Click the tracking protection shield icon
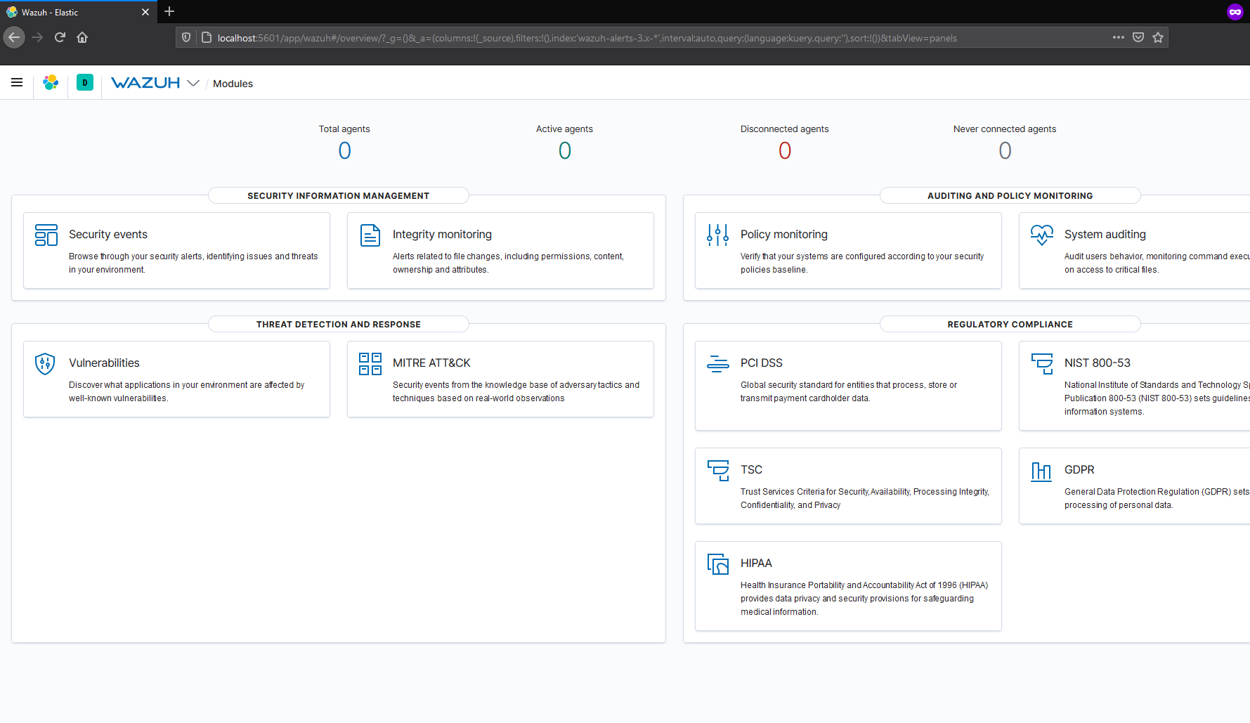 click(186, 38)
